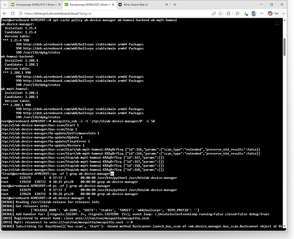The image size is (294, 239).
Task: Switch to the Контроллер AFMEUYOT tab with the green round icon
Action: pos(36,5)
